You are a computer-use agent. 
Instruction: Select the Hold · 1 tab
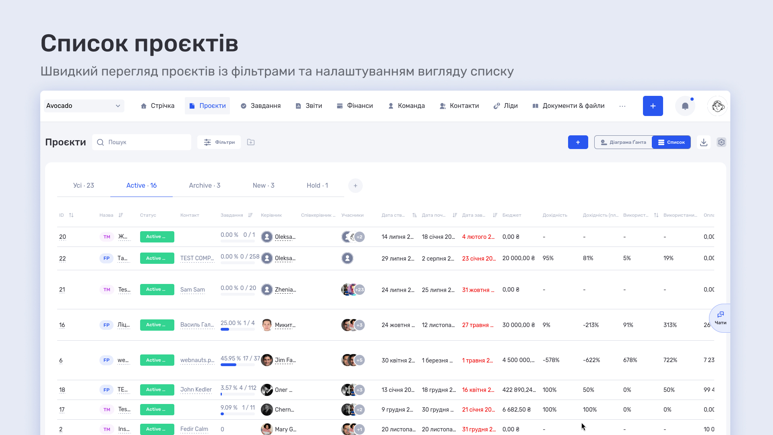317,186
